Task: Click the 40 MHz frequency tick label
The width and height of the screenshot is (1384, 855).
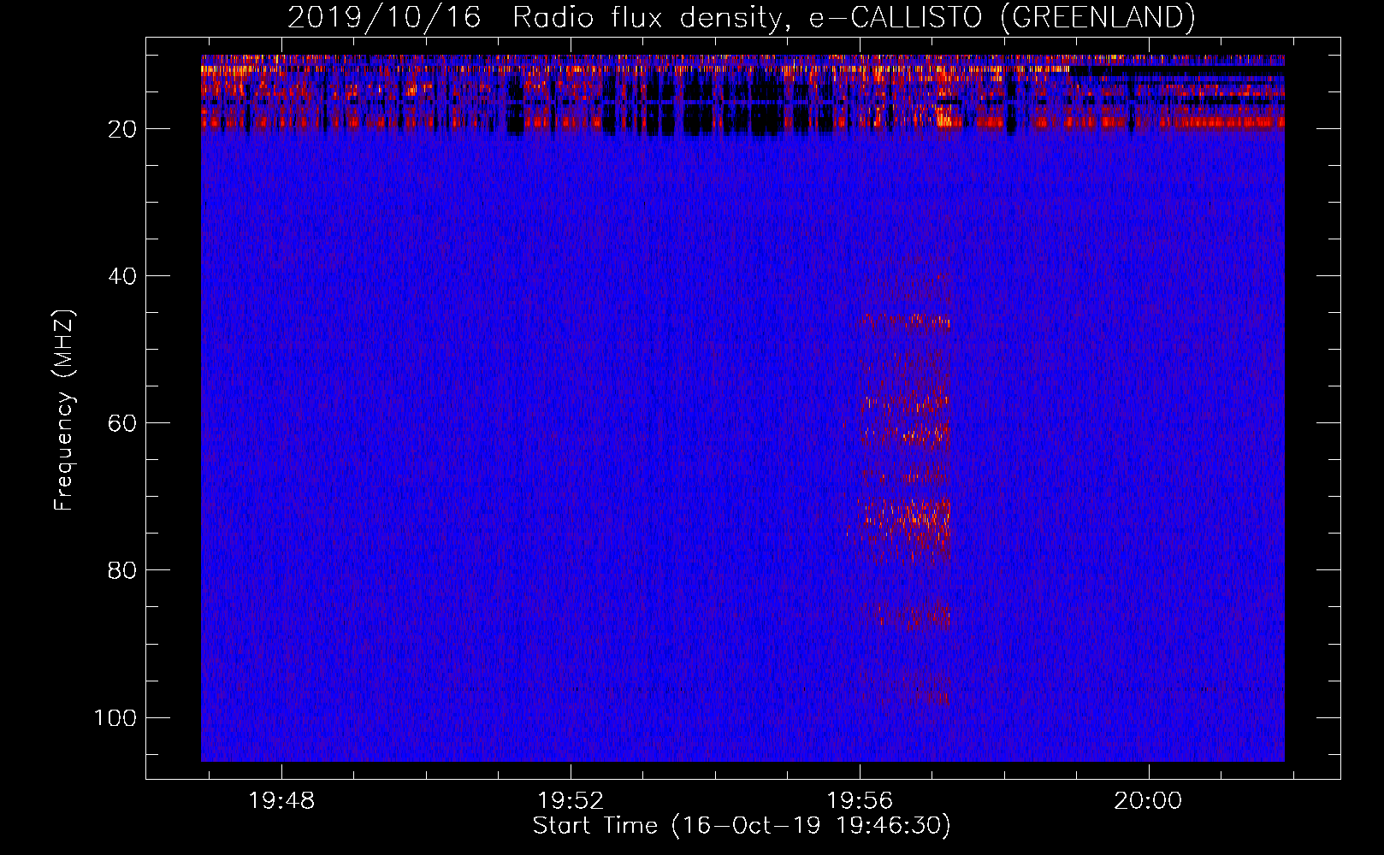Action: pos(122,276)
